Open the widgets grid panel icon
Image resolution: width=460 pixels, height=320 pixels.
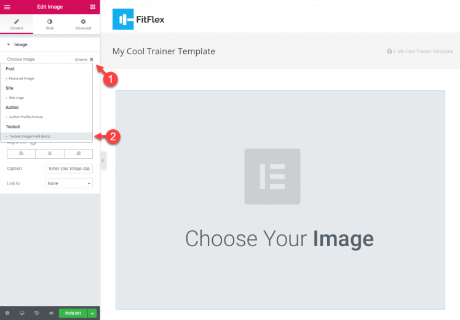tap(93, 7)
